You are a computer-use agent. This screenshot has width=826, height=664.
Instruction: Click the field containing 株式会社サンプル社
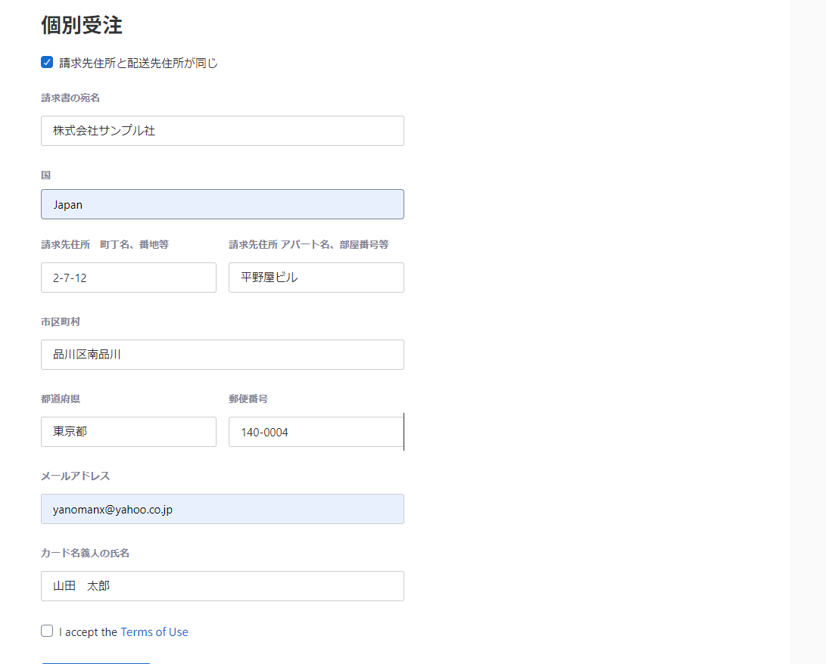click(x=222, y=131)
